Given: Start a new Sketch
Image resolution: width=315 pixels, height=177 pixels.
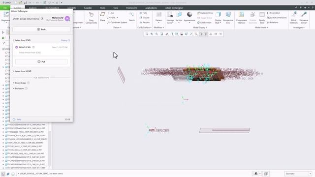Looking at the screenshot, I should [x=131, y=17].
